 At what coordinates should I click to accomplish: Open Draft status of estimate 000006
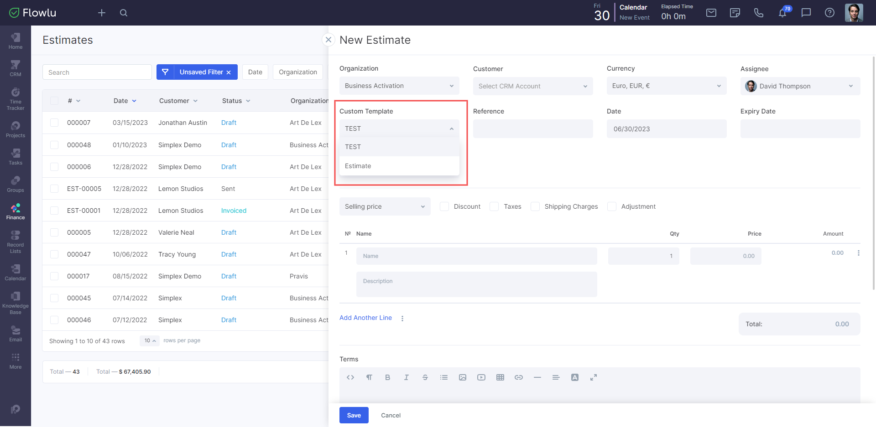229,167
